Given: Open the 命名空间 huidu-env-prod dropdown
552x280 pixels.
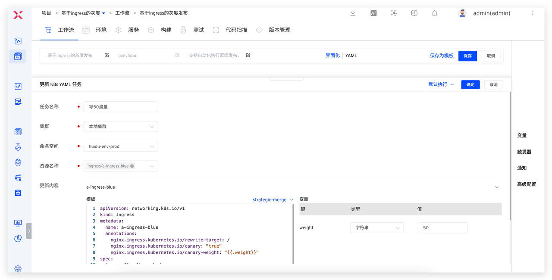Looking at the screenshot, I should point(121,146).
